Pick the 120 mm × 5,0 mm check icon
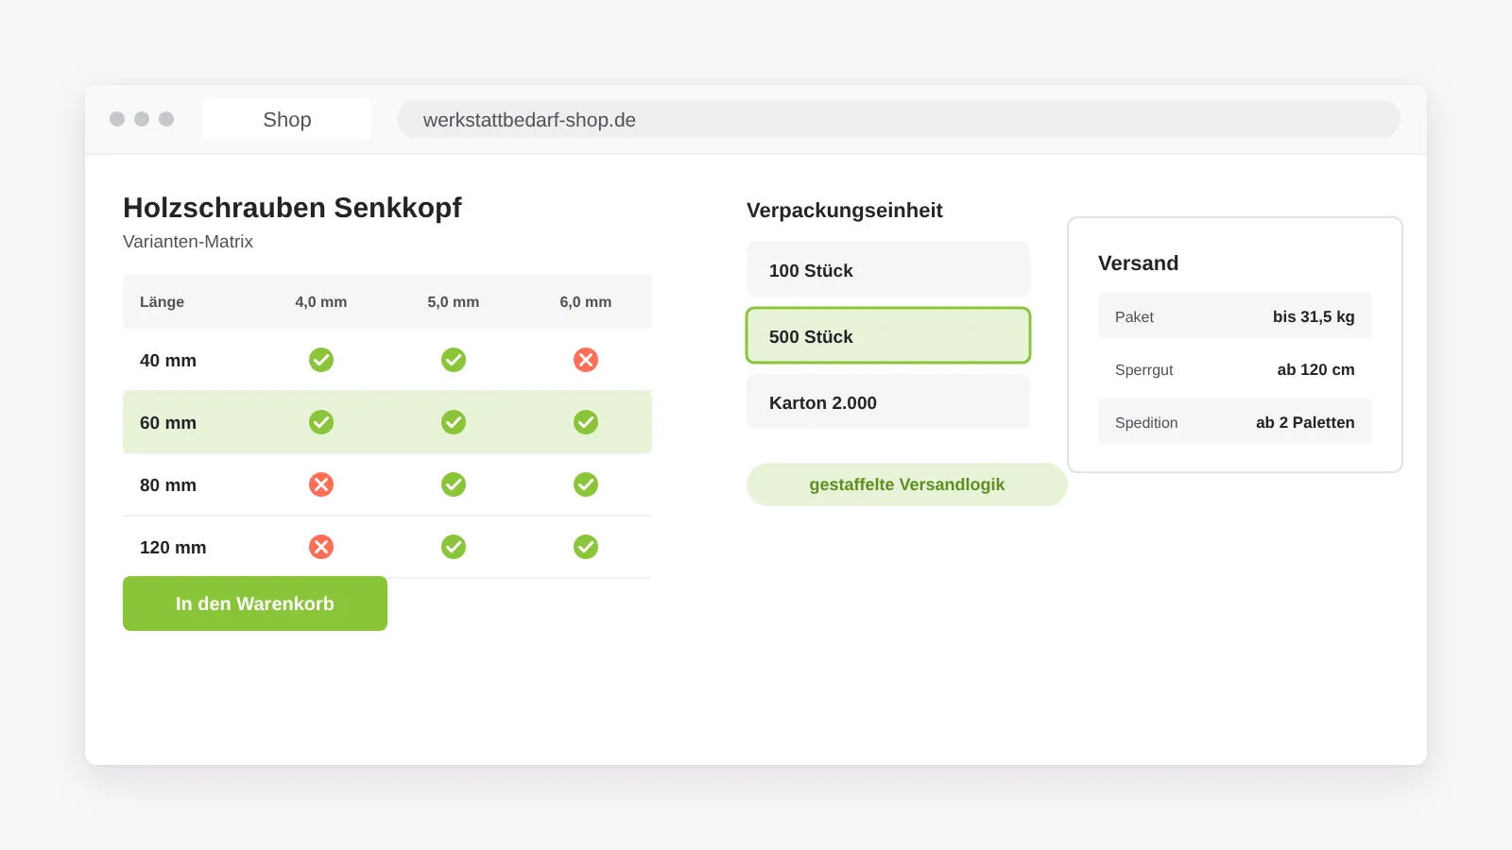 (454, 547)
